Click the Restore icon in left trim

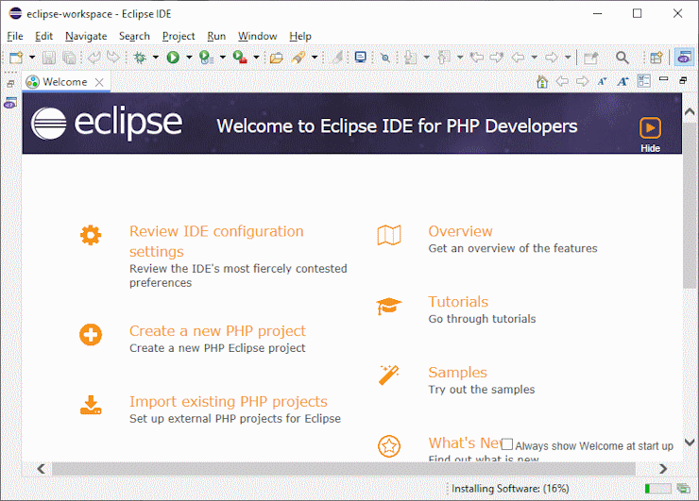click(x=10, y=83)
